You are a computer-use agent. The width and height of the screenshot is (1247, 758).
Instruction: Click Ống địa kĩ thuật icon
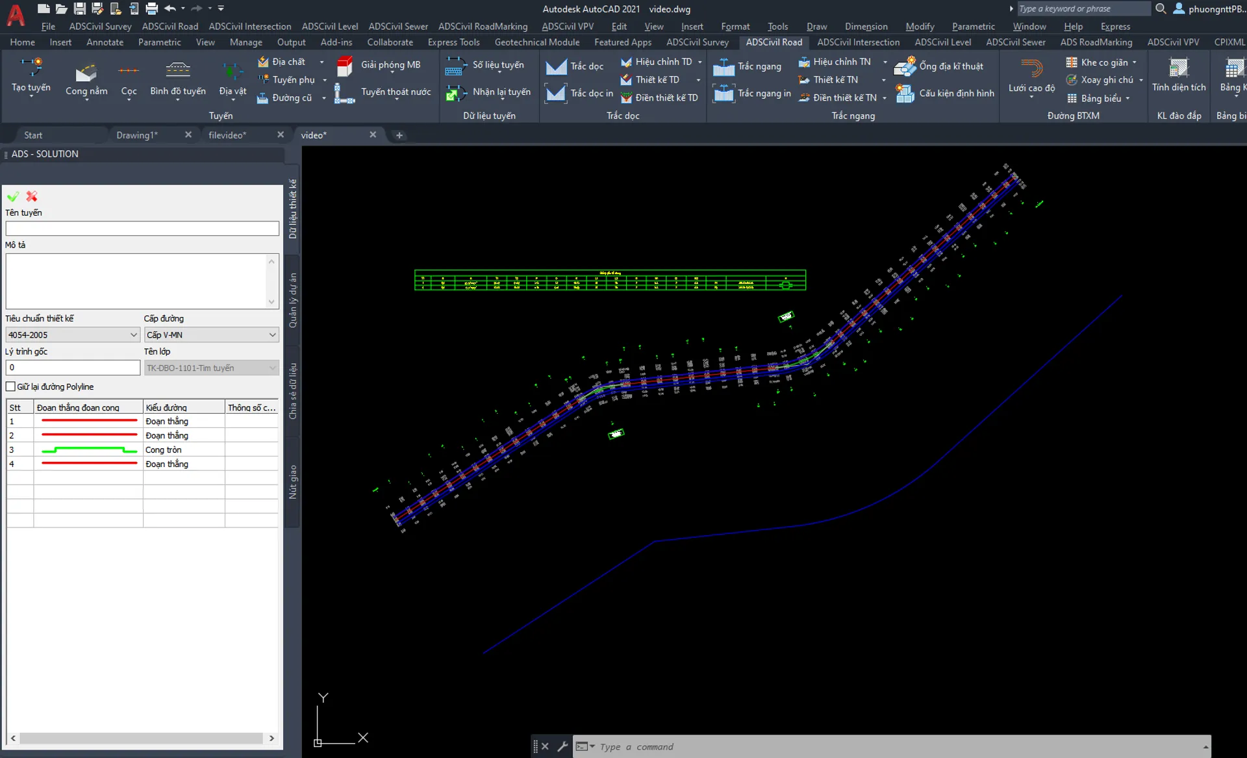click(905, 66)
